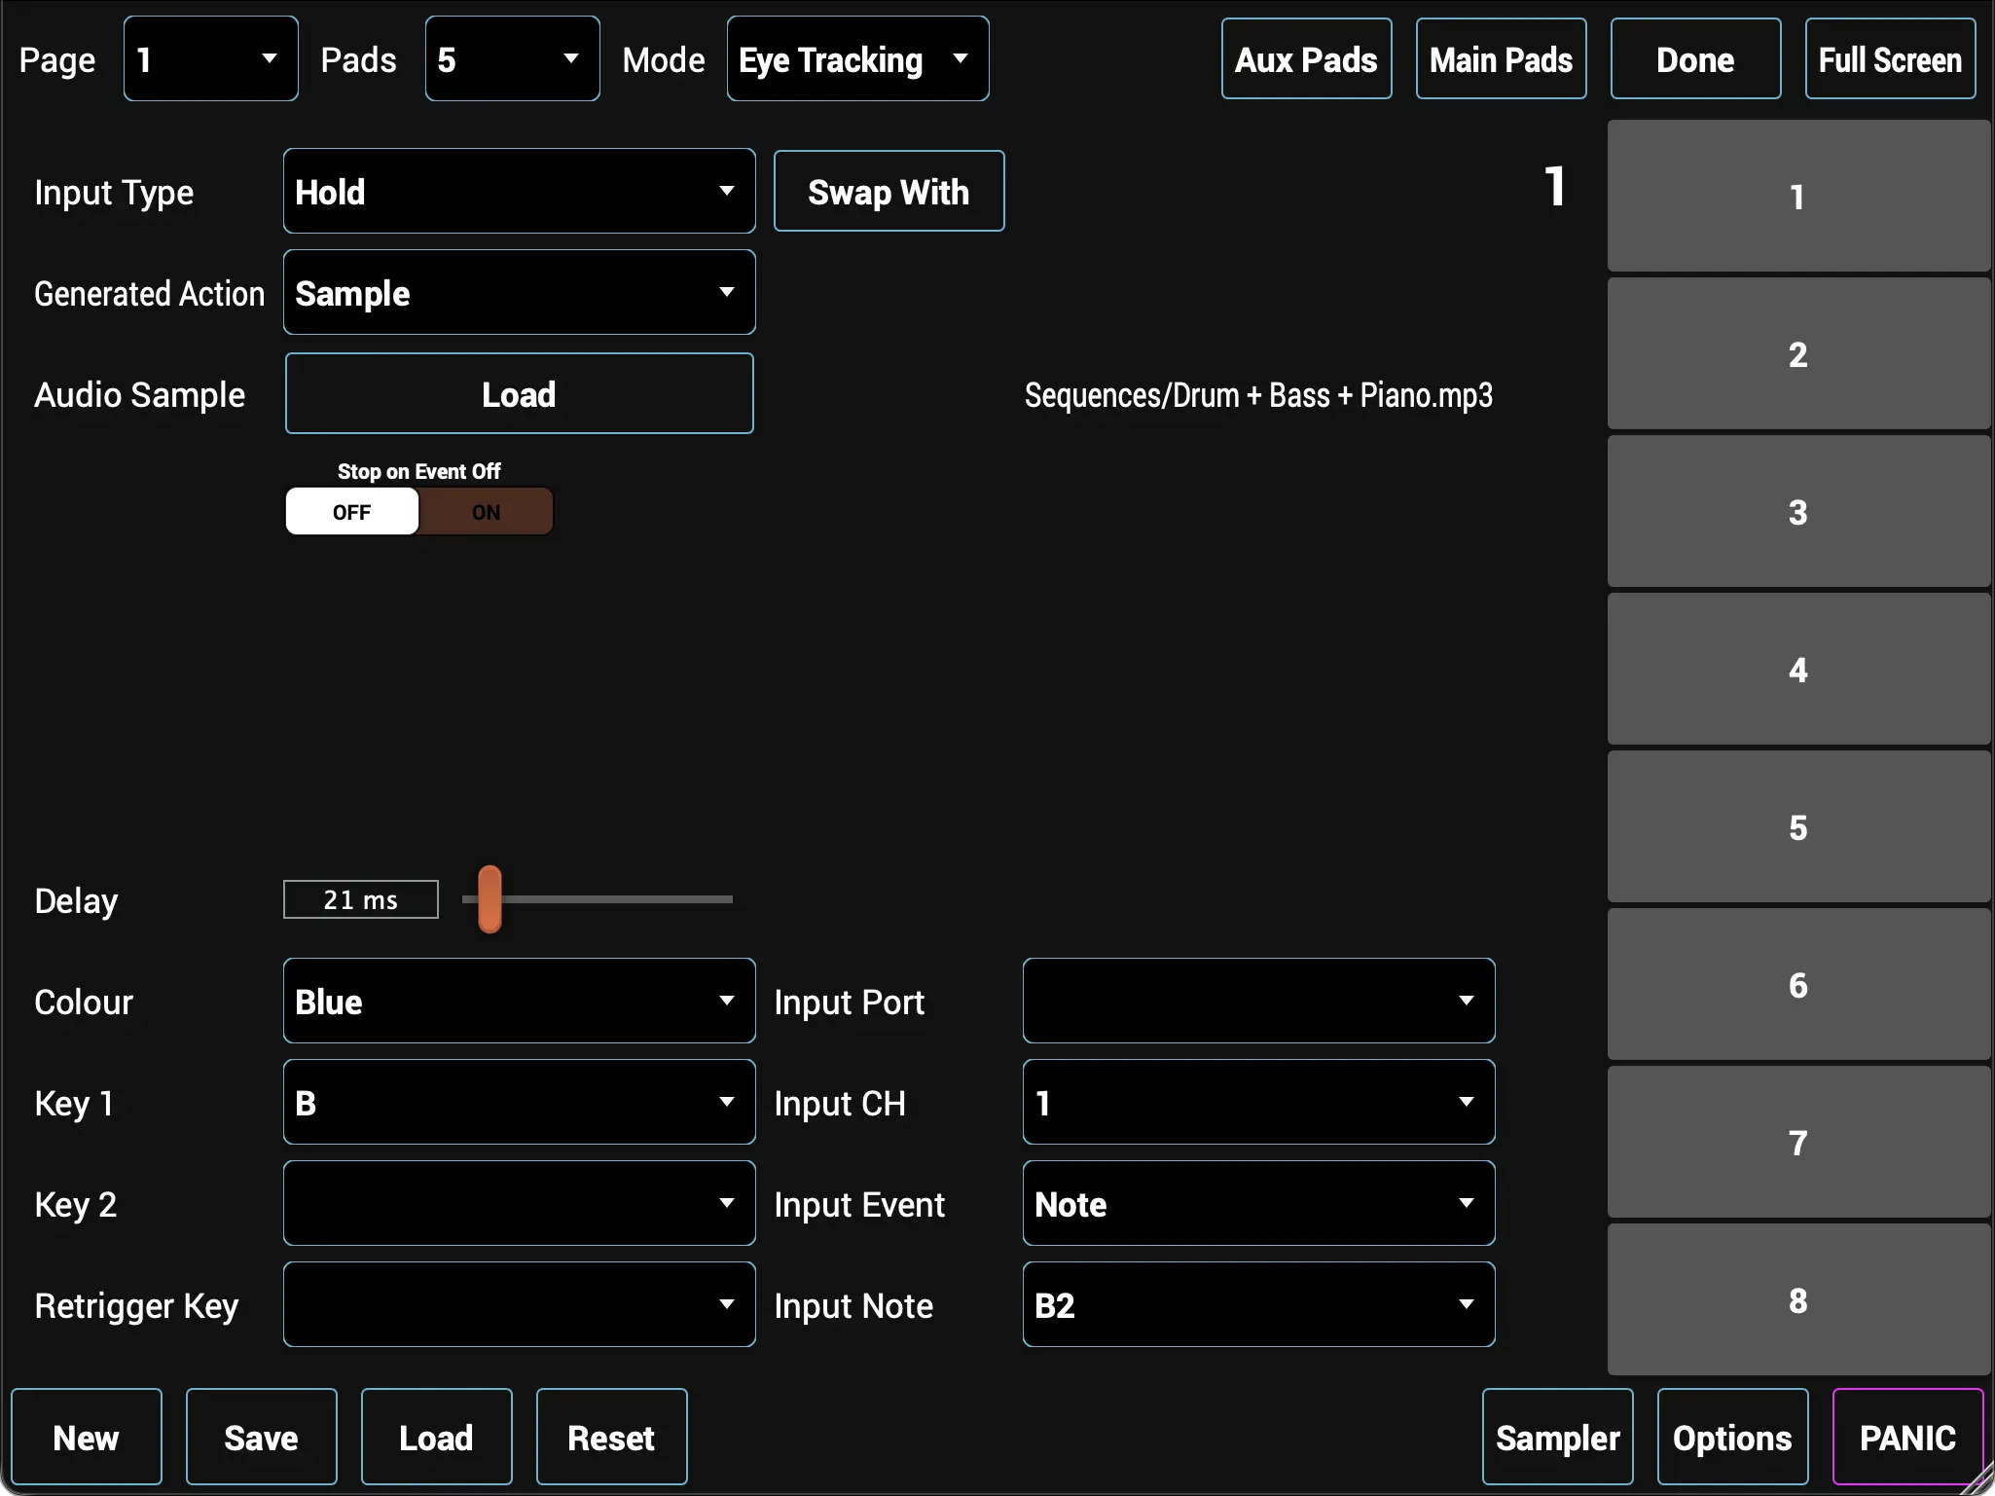Enter Full Screen mode
1995x1496 pixels.
click(1890, 59)
